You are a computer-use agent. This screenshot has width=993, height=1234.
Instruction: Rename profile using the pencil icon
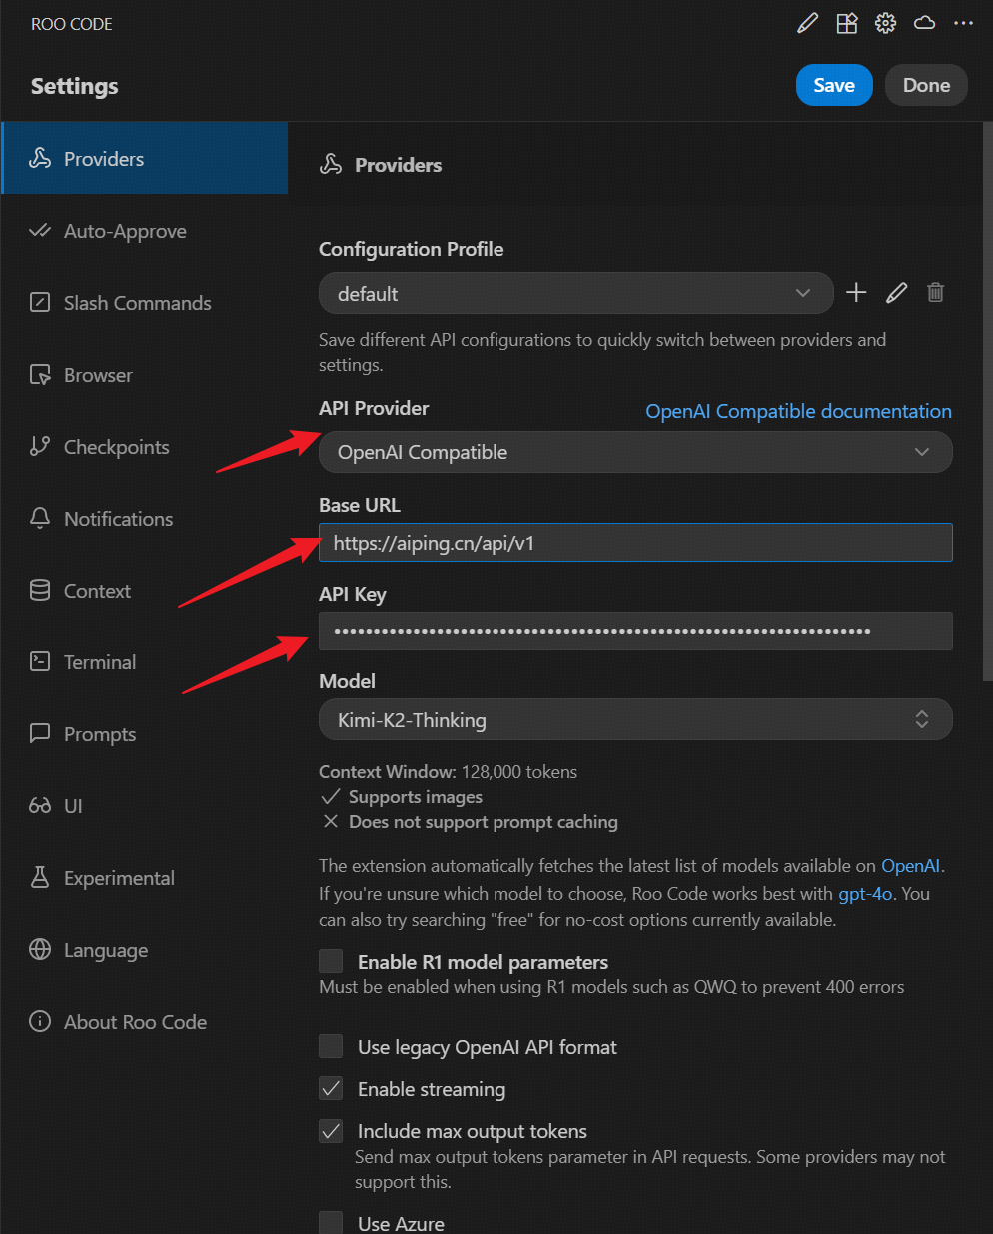(896, 293)
